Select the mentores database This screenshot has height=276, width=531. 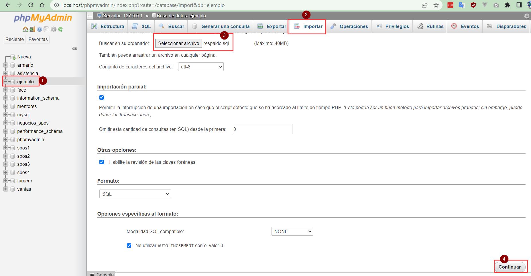tap(27, 106)
